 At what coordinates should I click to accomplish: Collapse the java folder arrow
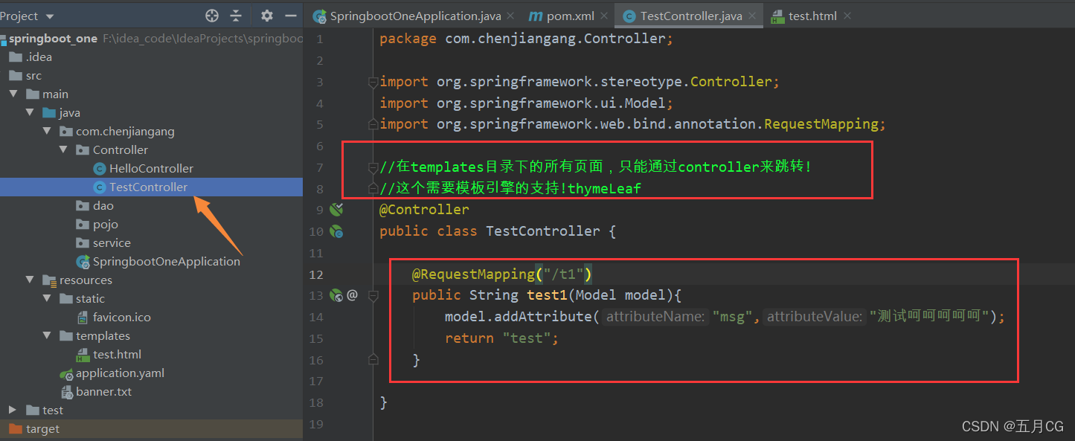30,112
